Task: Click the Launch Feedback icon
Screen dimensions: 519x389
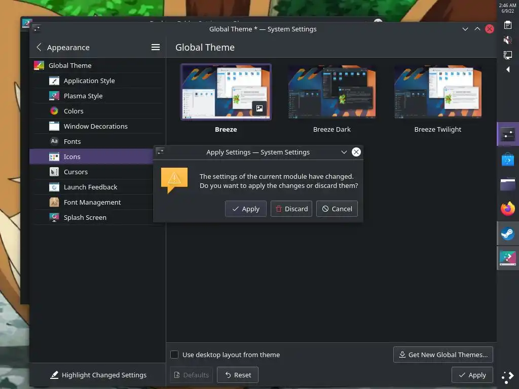Action: tap(54, 187)
